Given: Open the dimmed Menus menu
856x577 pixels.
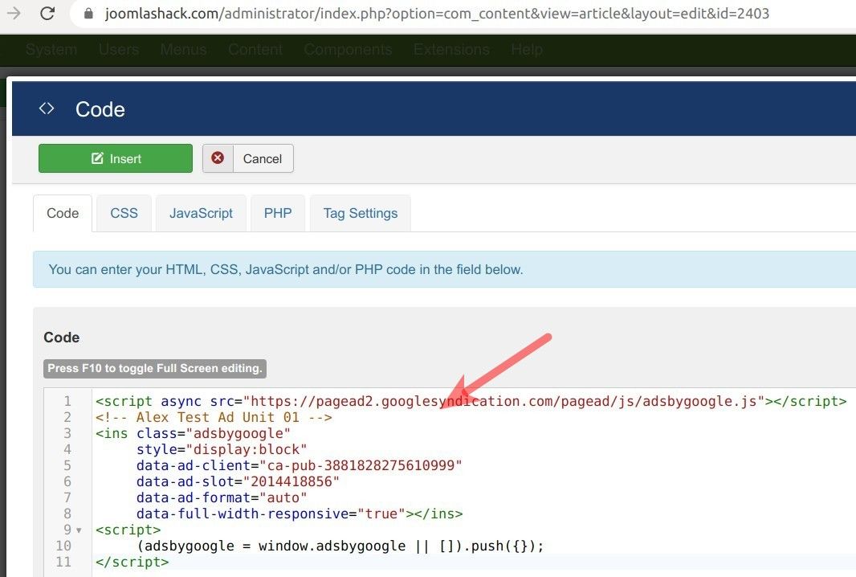Looking at the screenshot, I should [x=183, y=50].
